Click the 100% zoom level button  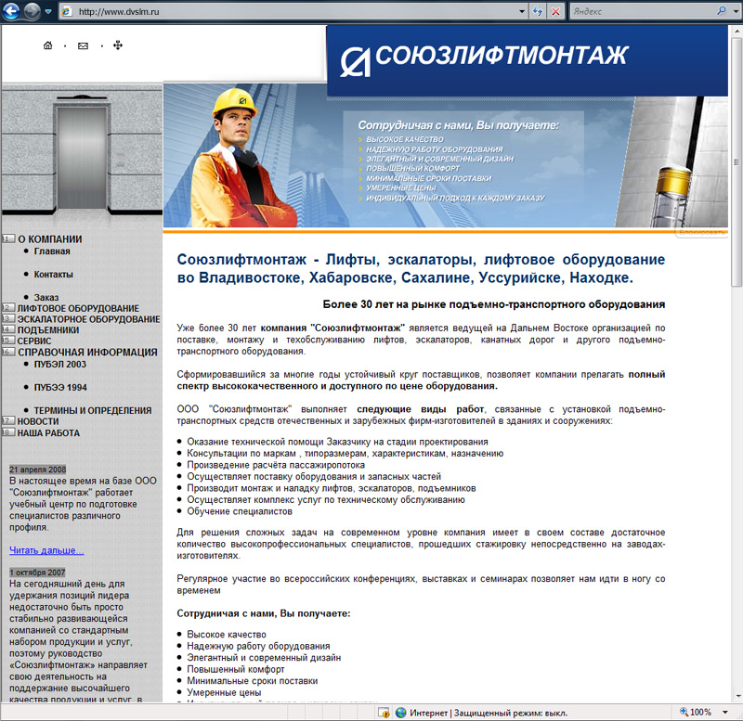click(x=696, y=712)
